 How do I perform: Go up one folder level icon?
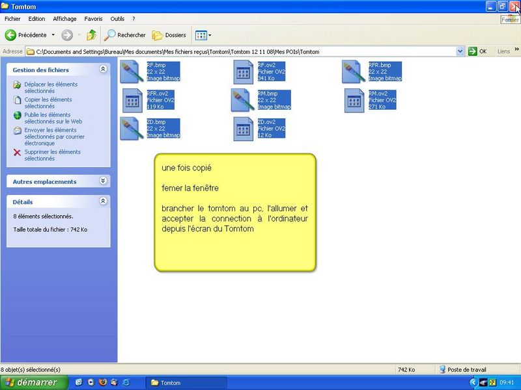click(x=91, y=35)
